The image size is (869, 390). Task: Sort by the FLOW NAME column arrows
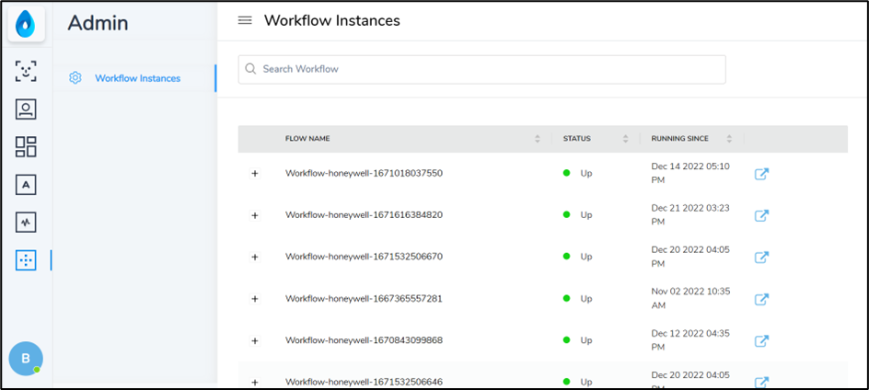[x=537, y=139]
